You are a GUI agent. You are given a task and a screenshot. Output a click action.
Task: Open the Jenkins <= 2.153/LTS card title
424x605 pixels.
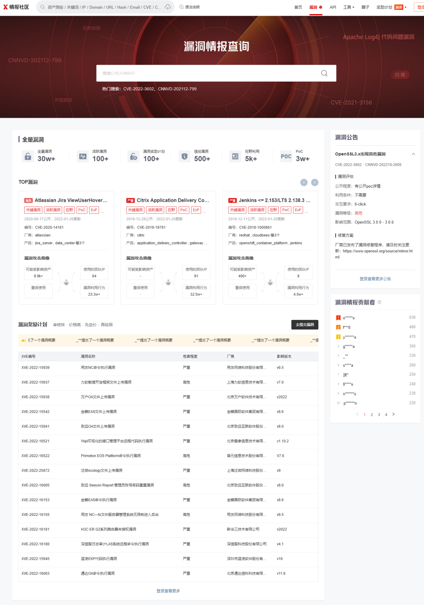(274, 200)
